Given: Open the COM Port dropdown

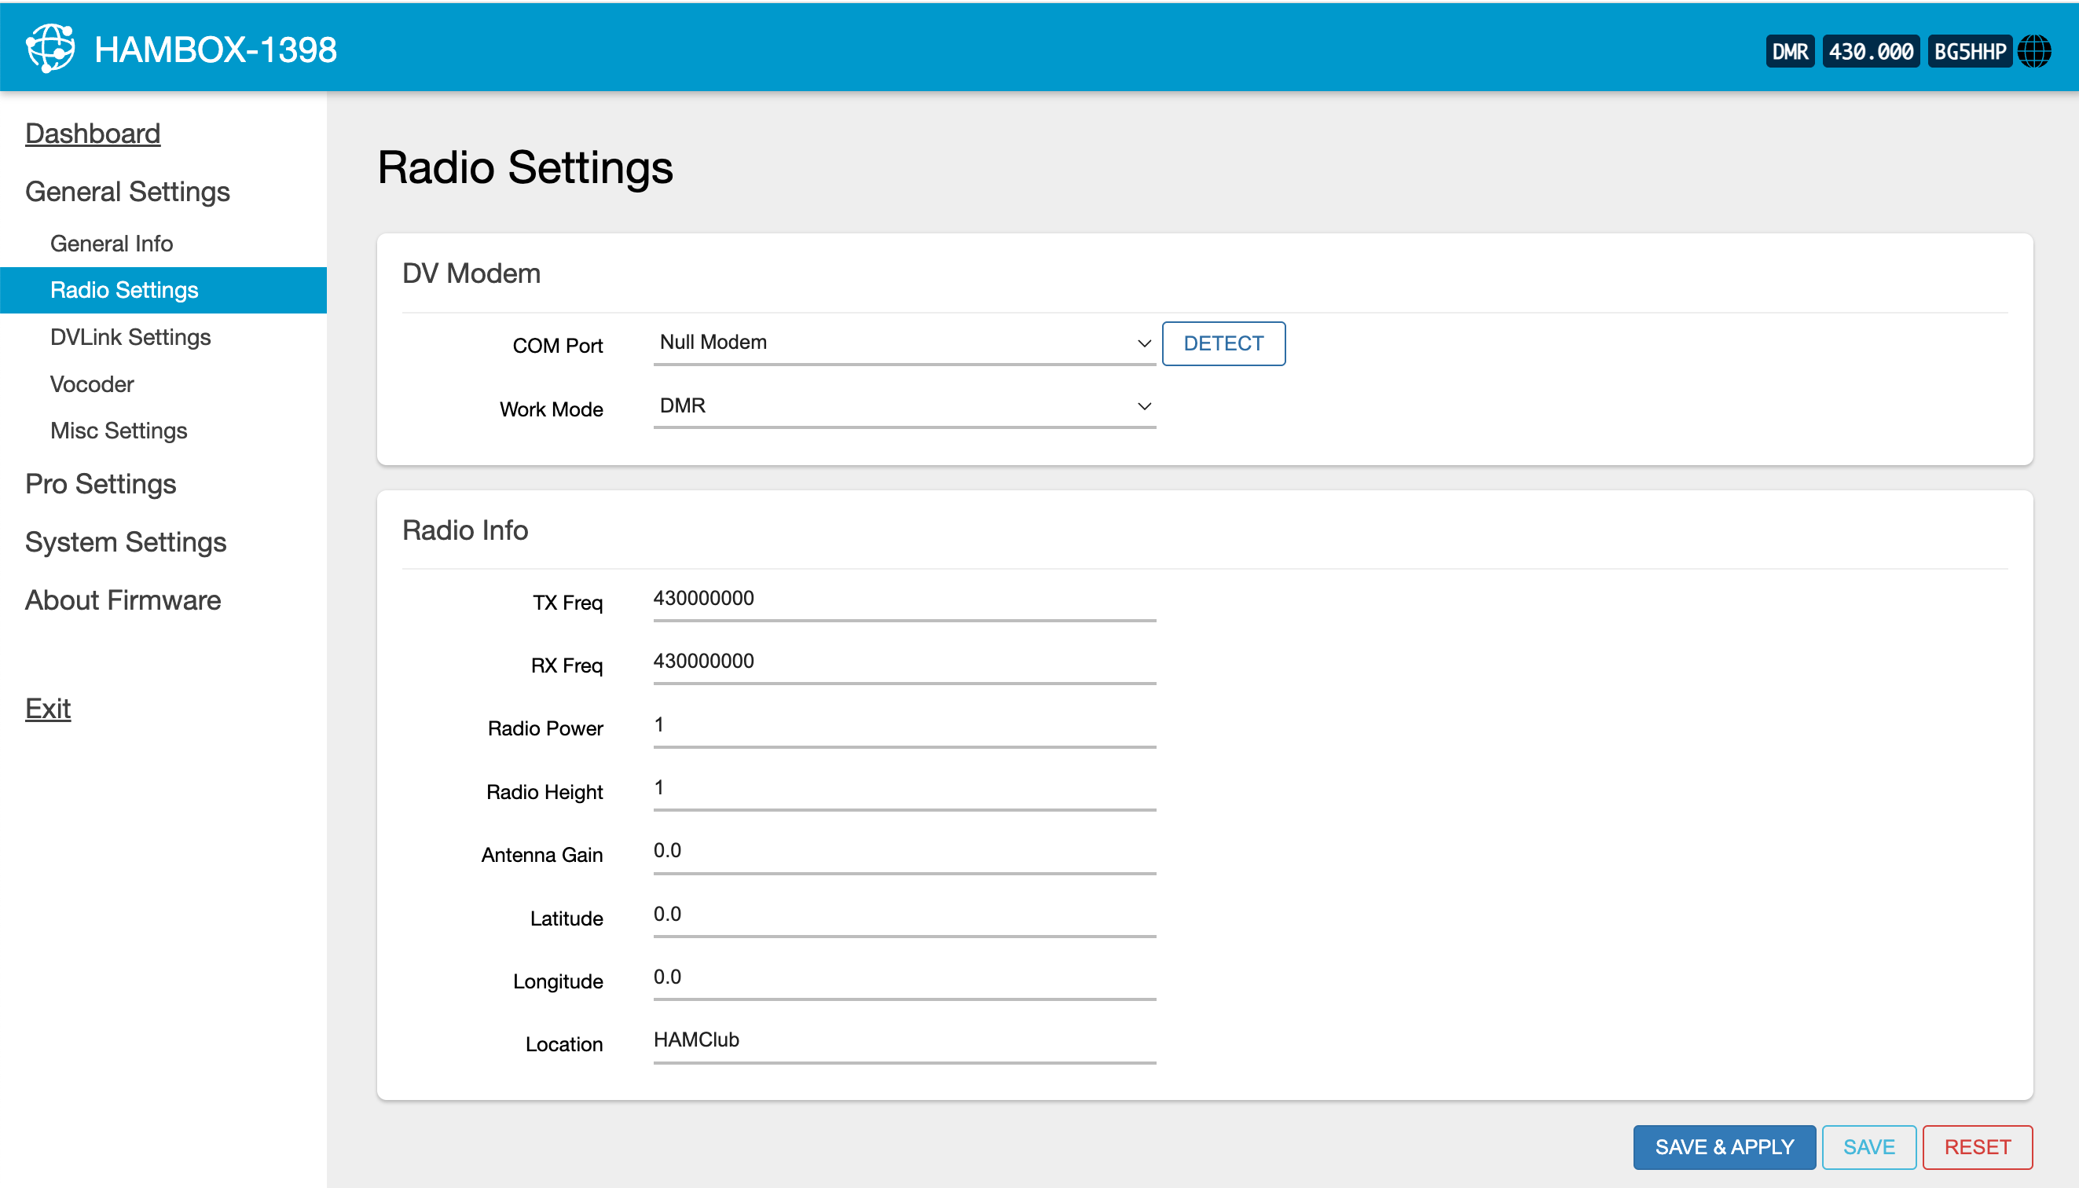Looking at the screenshot, I should tap(904, 343).
